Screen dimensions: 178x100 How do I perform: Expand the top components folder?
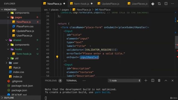coord(8,13)
